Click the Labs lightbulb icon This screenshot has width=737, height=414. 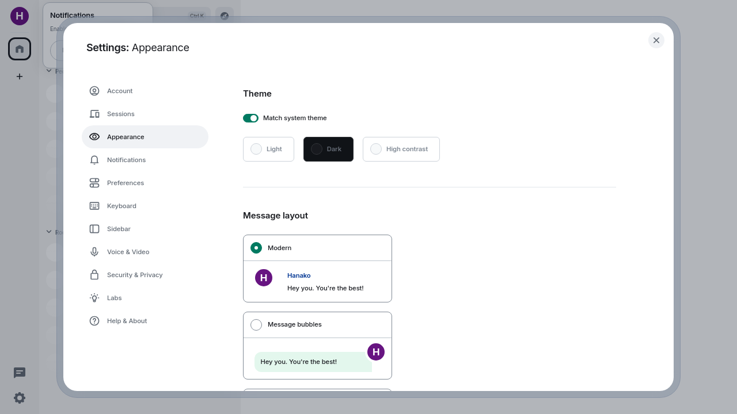pyautogui.click(x=94, y=298)
